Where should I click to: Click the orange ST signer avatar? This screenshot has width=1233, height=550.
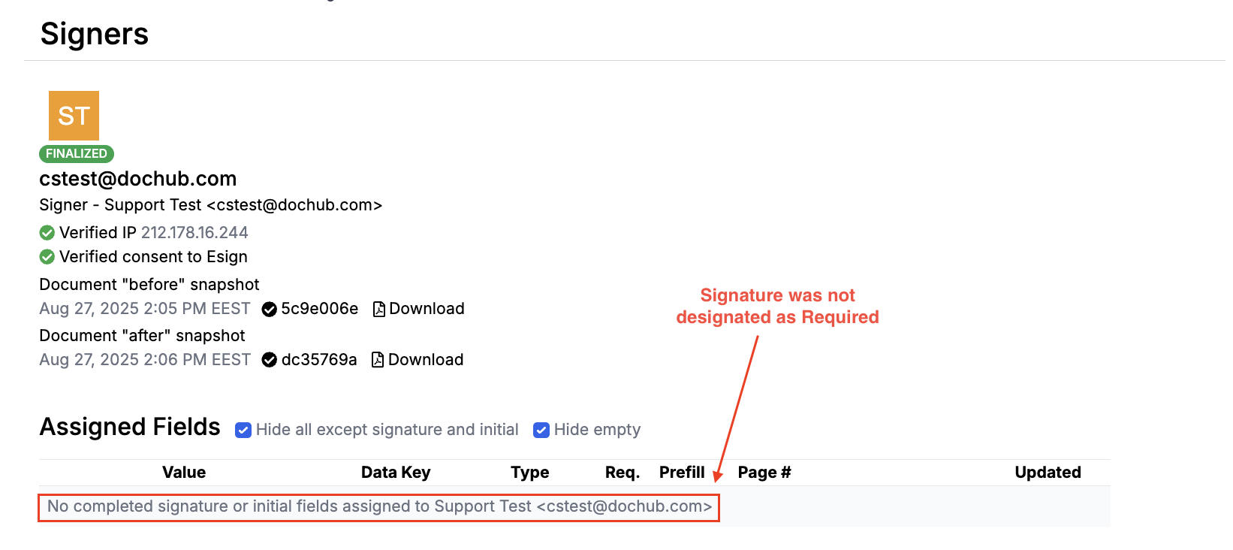74,116
